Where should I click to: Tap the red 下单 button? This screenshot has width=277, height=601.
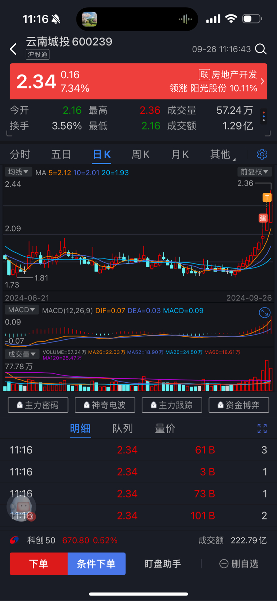click(39, 564)
